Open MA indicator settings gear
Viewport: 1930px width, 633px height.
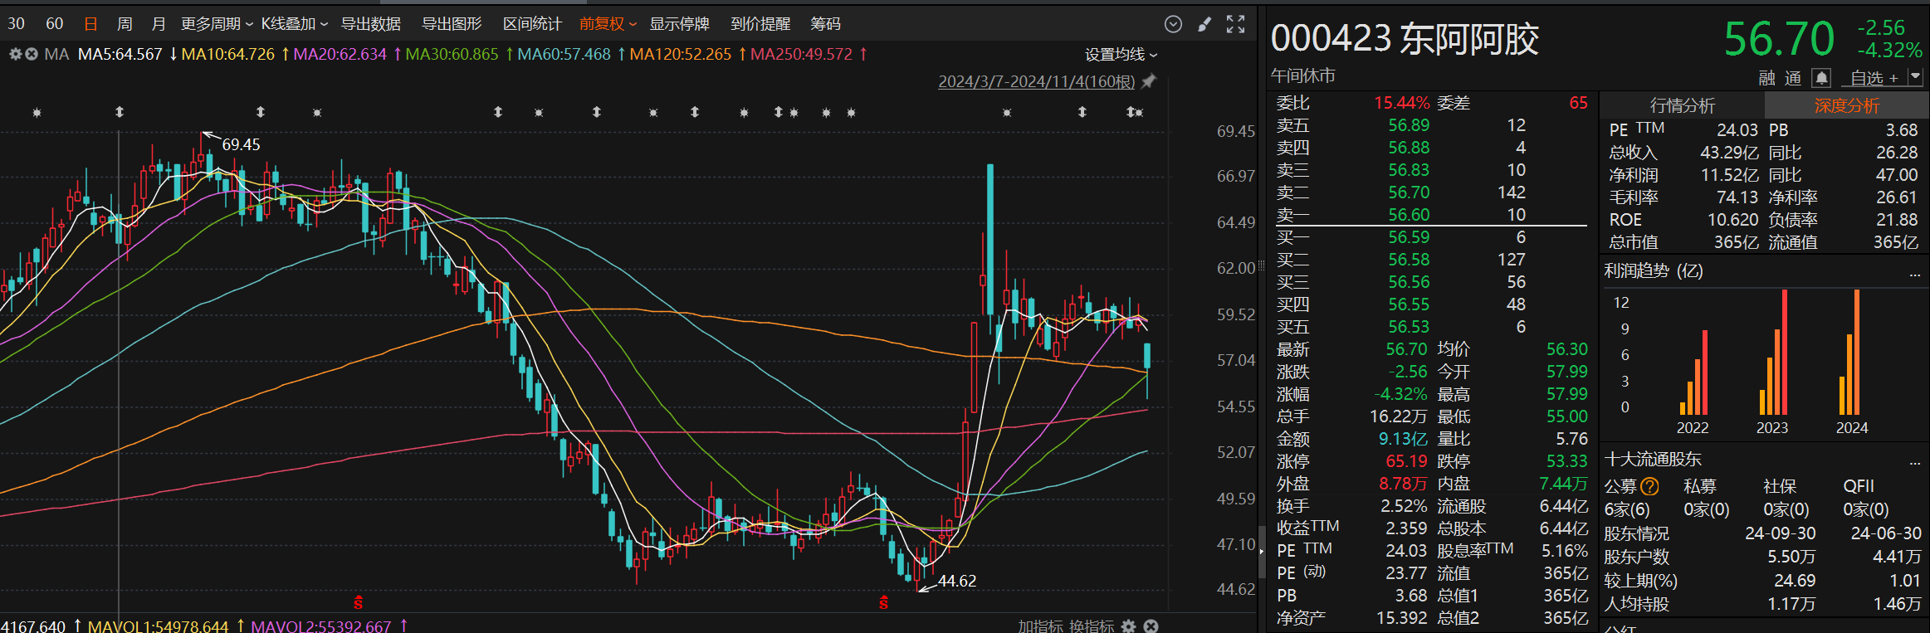[15, 54]
